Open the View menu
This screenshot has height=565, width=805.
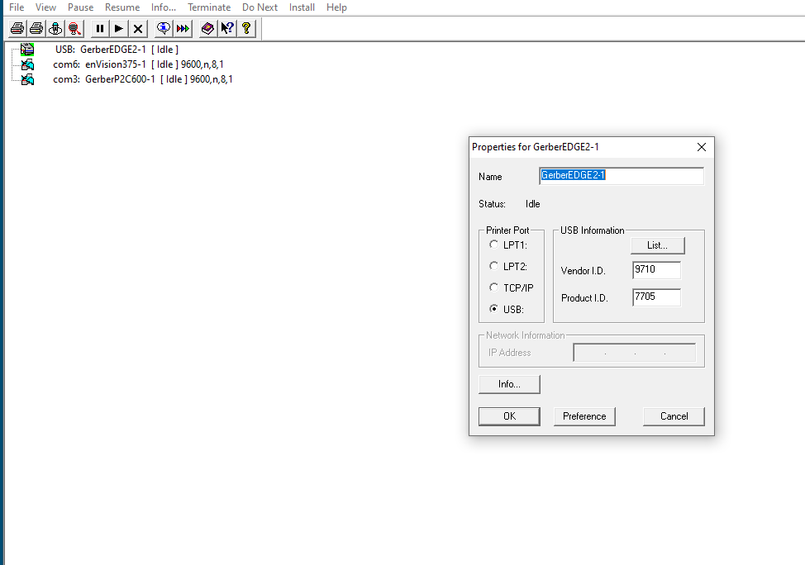[45, 7]
